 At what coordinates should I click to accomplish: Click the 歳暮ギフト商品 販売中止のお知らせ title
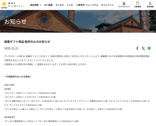click(x=27, y=42)
